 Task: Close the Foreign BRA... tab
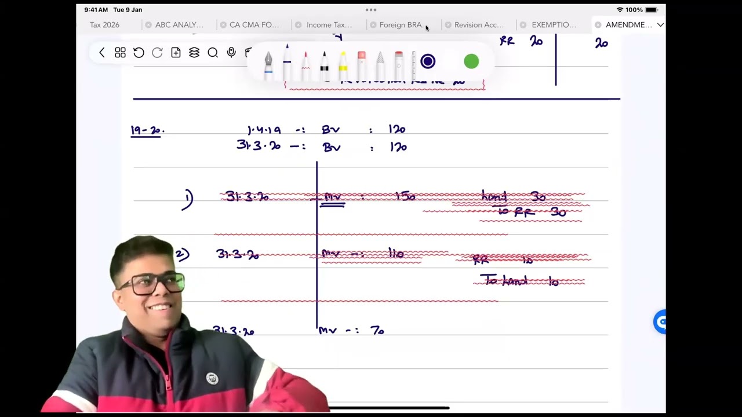coord(373,25)
